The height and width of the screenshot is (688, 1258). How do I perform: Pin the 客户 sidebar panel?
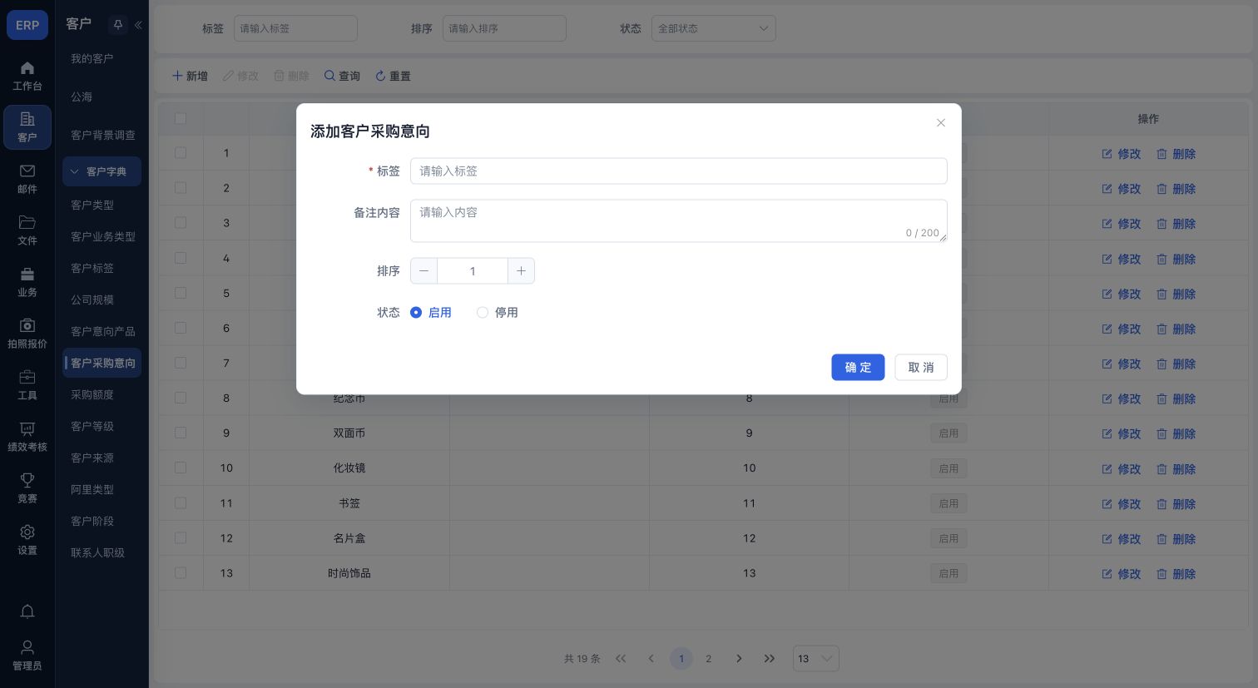(118, 25)
